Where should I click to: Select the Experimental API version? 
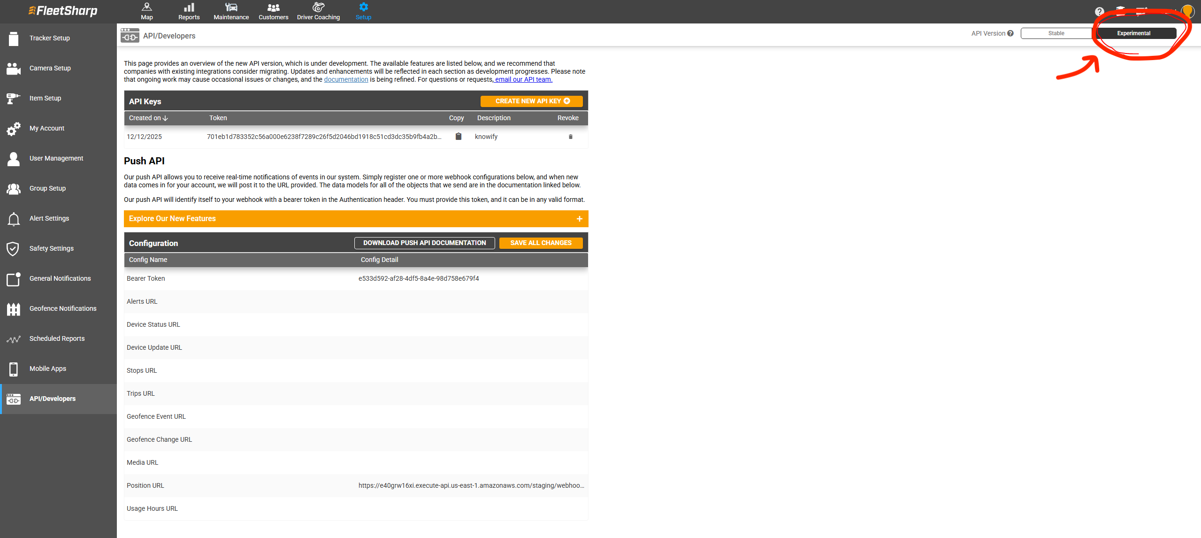click(x=1133, y=33)
